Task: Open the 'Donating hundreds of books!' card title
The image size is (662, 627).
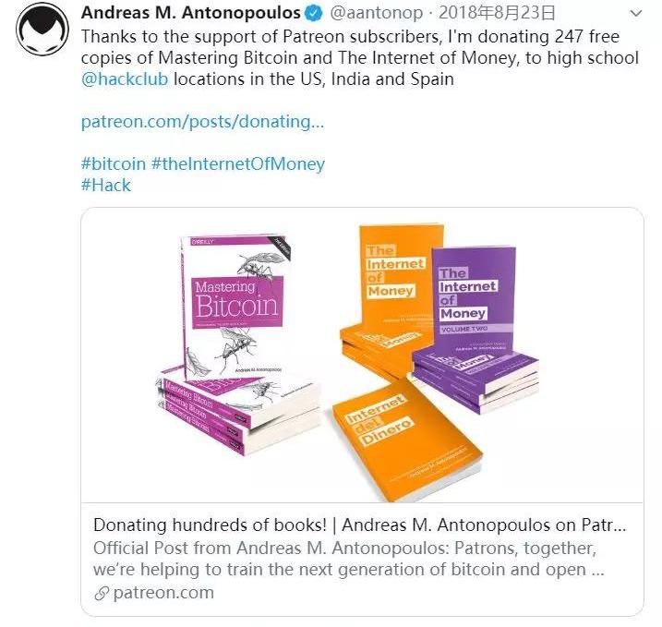Action: click(360, 525)
